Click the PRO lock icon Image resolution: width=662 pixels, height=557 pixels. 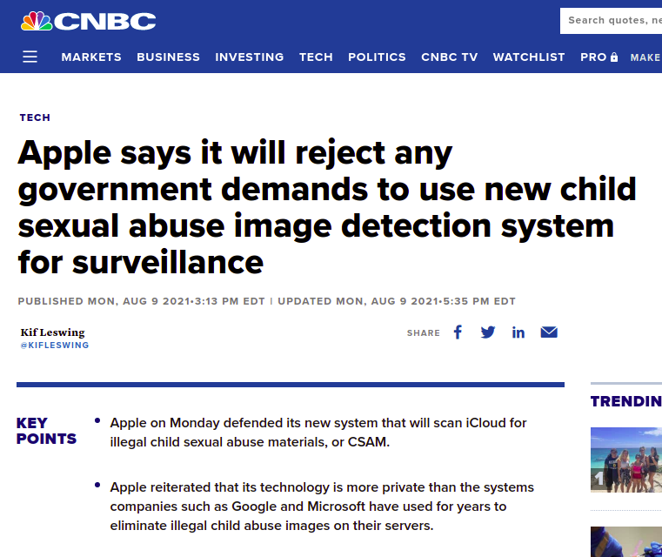click(614, 57)
